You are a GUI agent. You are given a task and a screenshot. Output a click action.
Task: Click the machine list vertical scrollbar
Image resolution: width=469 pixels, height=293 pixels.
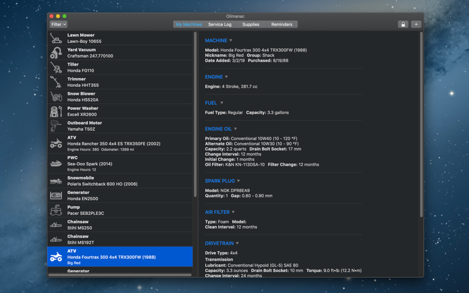195,117
